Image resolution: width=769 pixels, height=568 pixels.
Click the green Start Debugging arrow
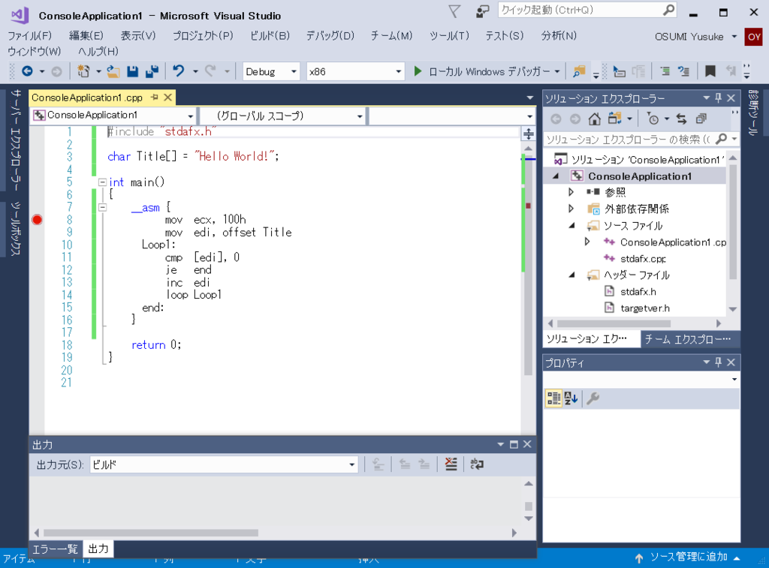[x=418, y=71]
